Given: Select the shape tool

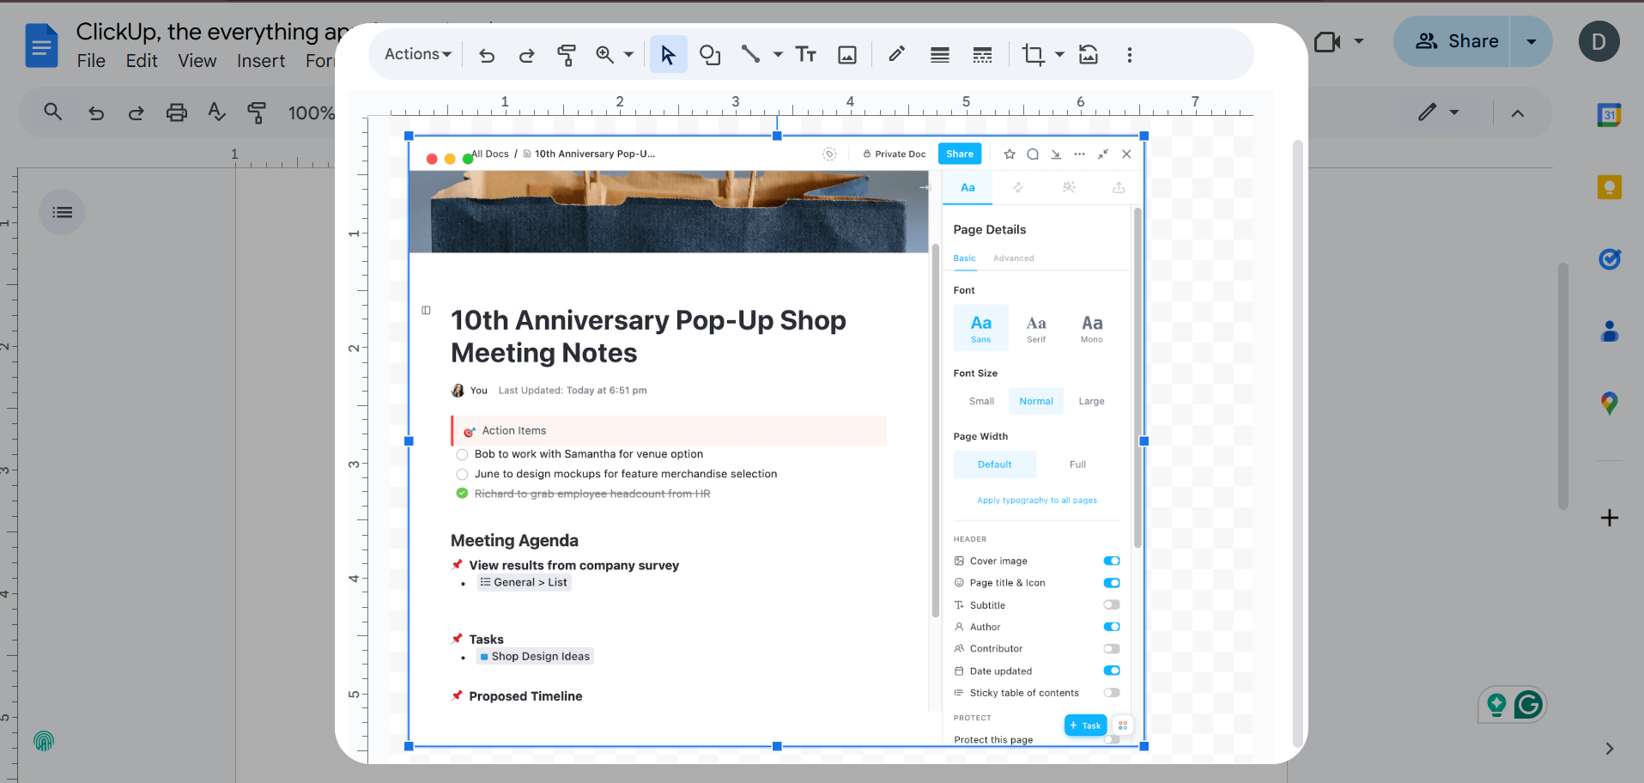Looking at the screenshot, I should point(710,54).
